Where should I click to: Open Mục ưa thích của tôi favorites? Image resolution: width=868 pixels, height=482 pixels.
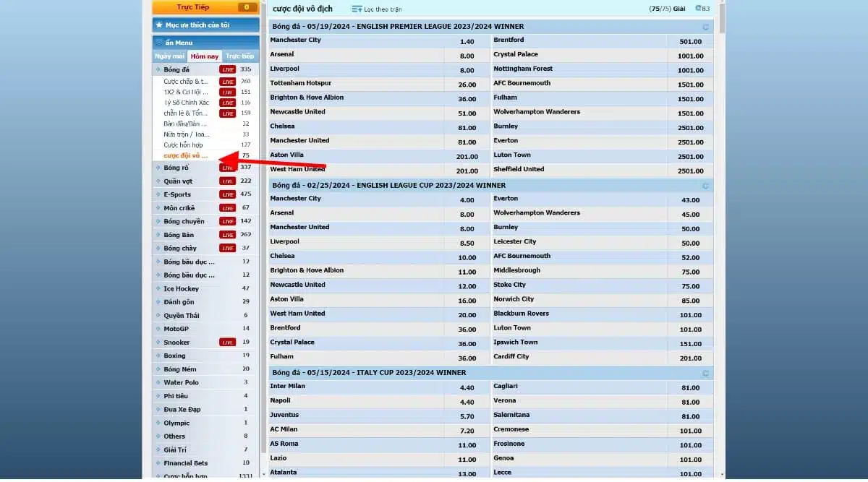tap(205, 25)
